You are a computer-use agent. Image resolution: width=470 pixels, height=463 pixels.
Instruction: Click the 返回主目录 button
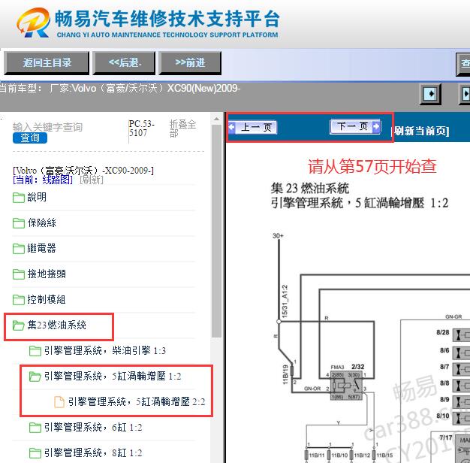coord(47,62)
